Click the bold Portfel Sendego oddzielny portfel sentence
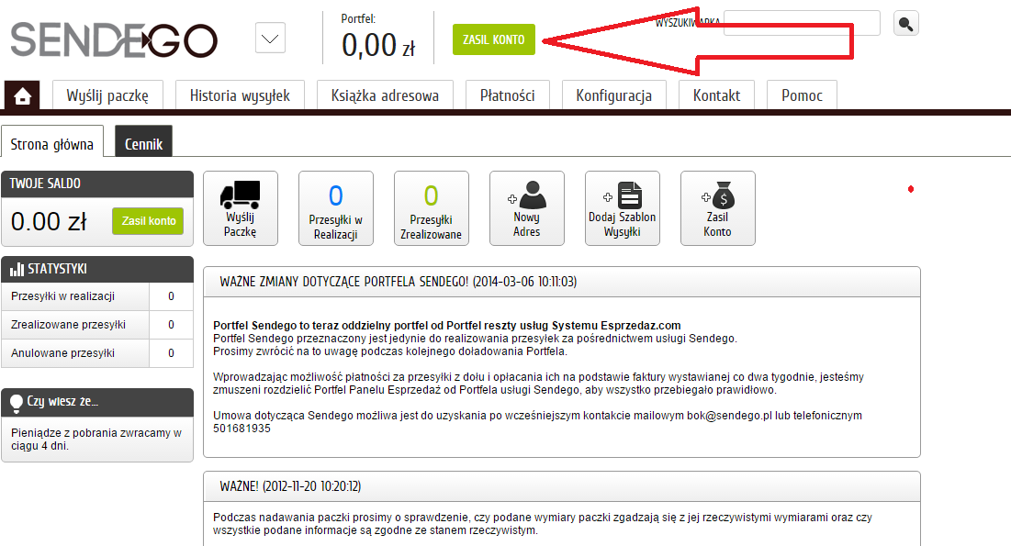 coord(447,326)
